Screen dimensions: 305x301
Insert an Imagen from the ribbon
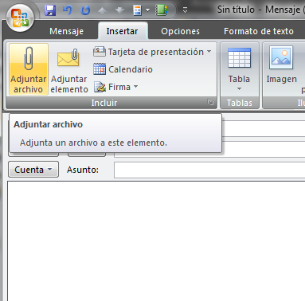click(x=281, y=65)
